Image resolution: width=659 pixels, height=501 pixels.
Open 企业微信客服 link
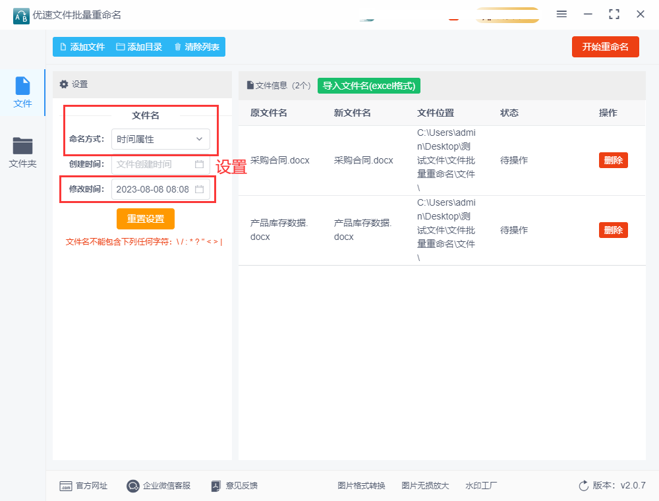point(158,486)
